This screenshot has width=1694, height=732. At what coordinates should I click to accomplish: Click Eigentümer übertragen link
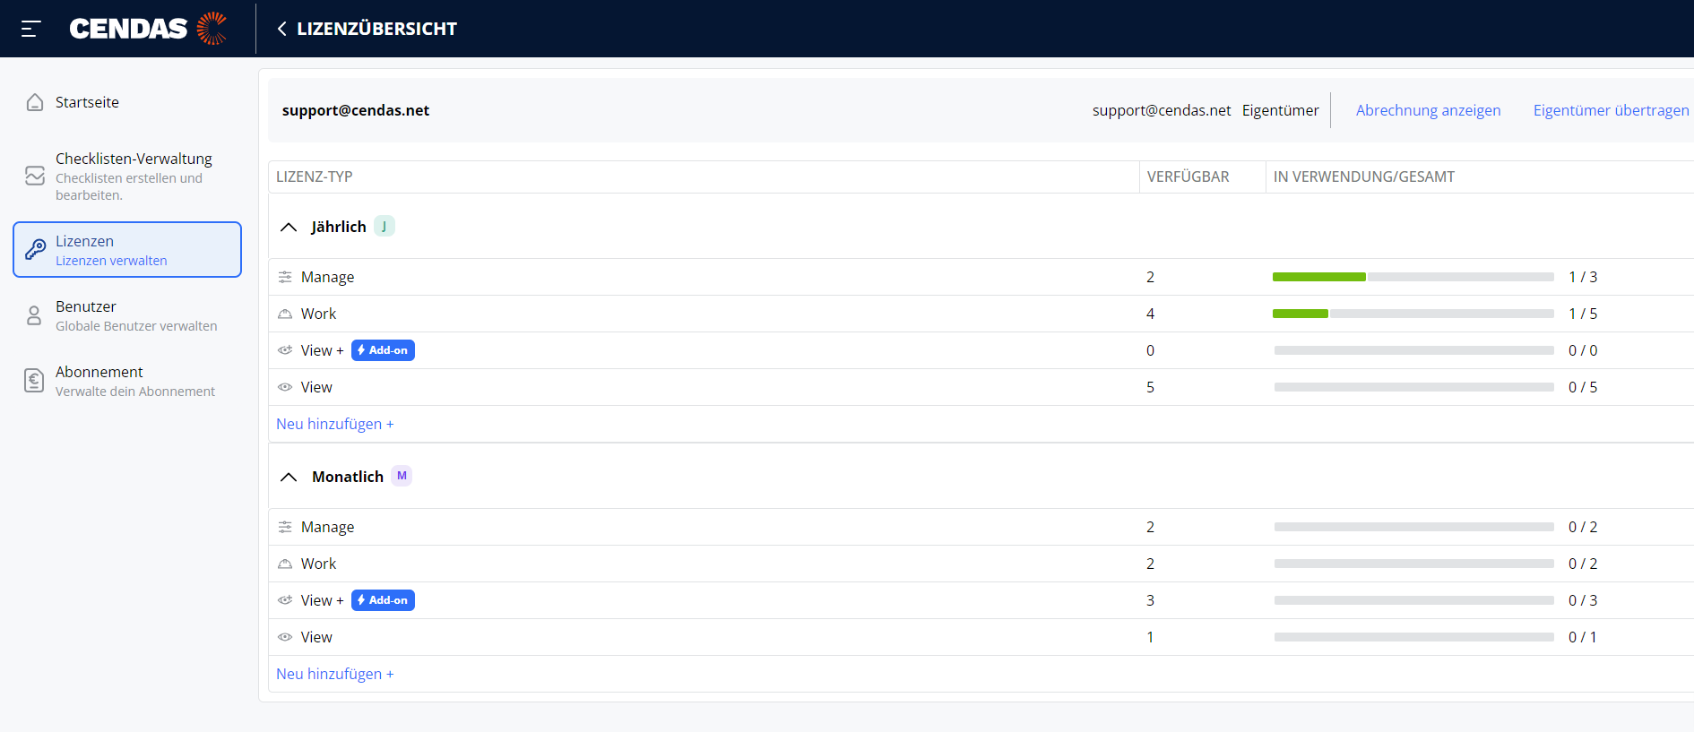click(x=1611, y=110)
